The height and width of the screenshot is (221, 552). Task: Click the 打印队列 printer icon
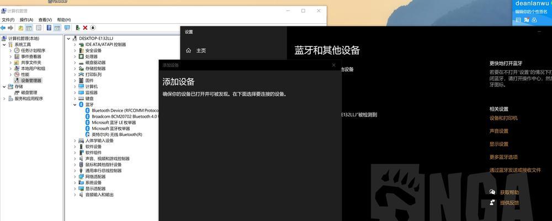pyautogui.click(x=81, y=75)
